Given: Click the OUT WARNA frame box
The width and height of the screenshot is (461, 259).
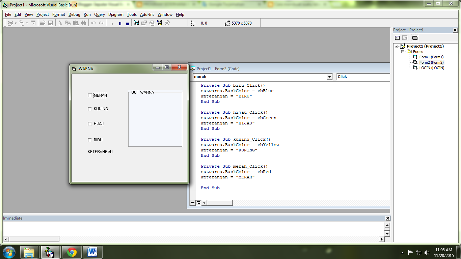Looking at the screenshot, I should pos(155,119).
